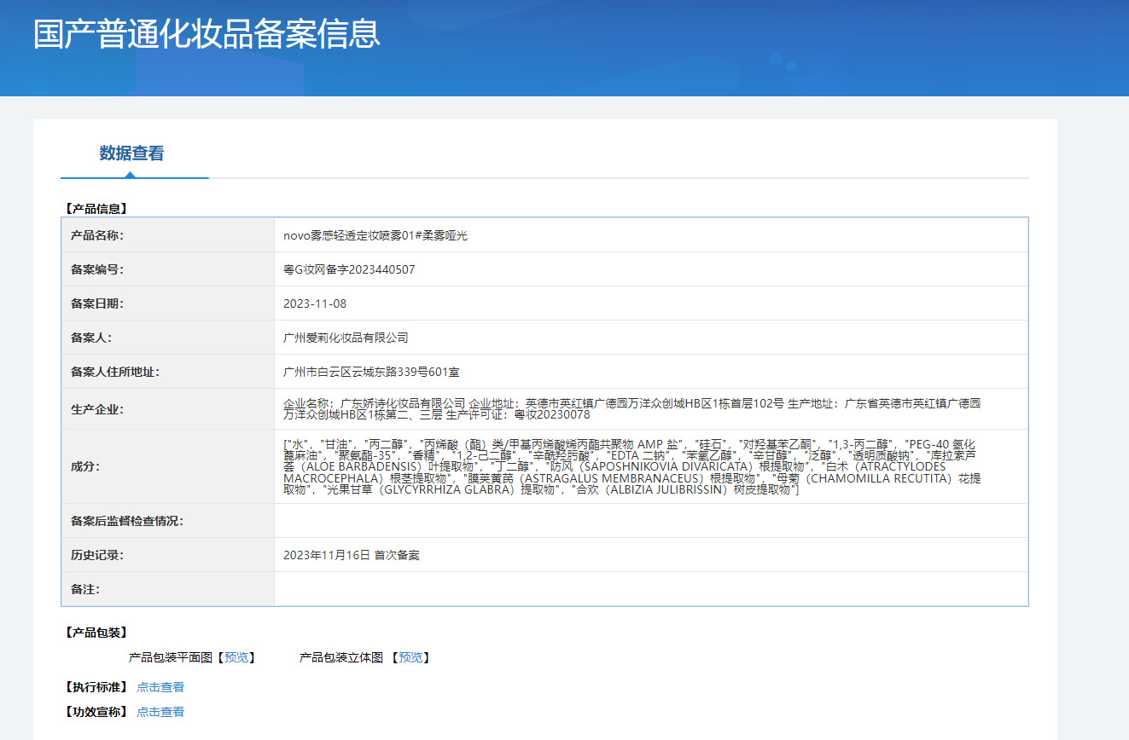Screen dimensions: 1129x740
Task: Switch to the 数据查看 tab
Action: pyautogui.click(x=131, y=153)
